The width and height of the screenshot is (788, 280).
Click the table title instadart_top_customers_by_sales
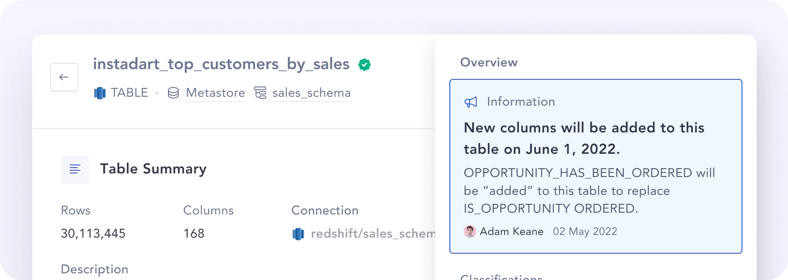(221, 64)
